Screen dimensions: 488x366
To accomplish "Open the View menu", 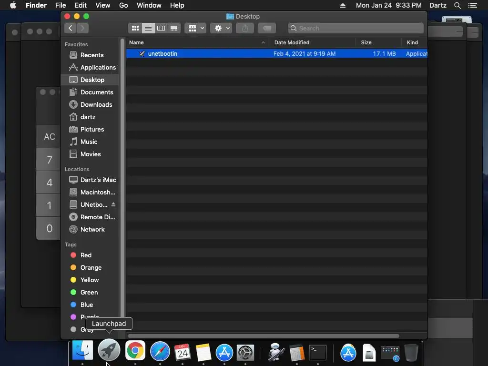I will [103, 5].
